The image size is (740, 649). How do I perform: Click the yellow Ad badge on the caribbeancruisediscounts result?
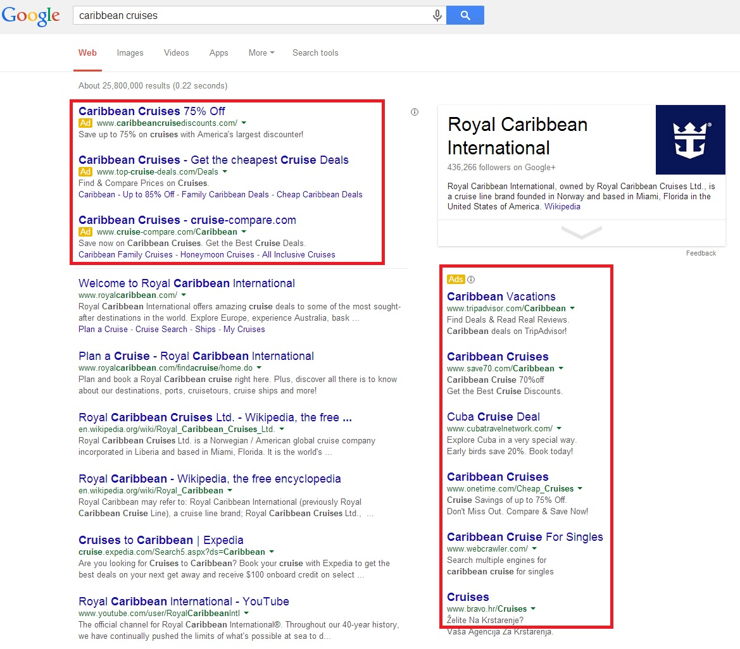click(85, 123)
